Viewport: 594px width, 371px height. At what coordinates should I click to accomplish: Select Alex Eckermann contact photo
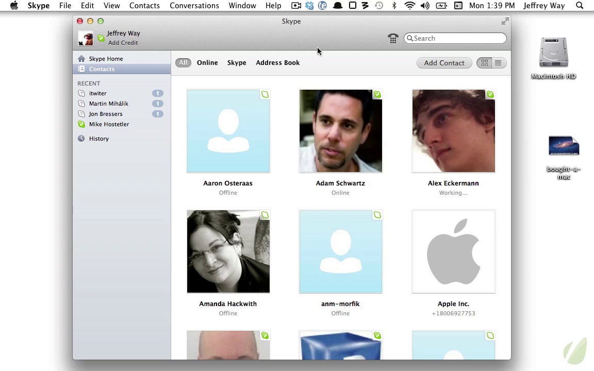point(453,131)
